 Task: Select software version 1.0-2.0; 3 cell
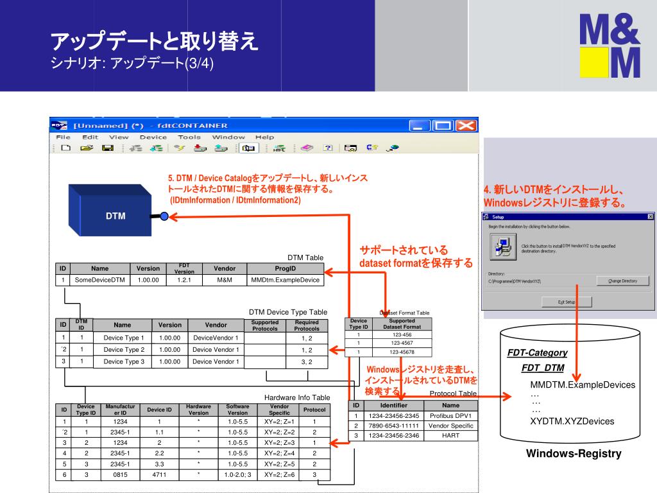tap(237, 475)
